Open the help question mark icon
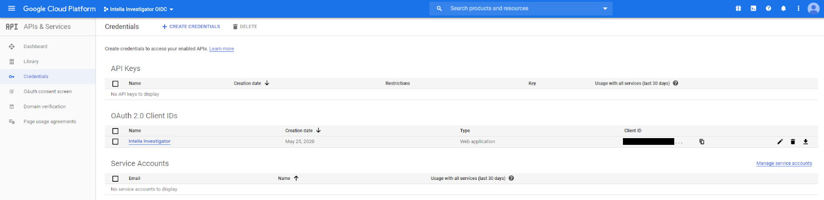This screenshot has width=824, height=200. coord(768,9)
